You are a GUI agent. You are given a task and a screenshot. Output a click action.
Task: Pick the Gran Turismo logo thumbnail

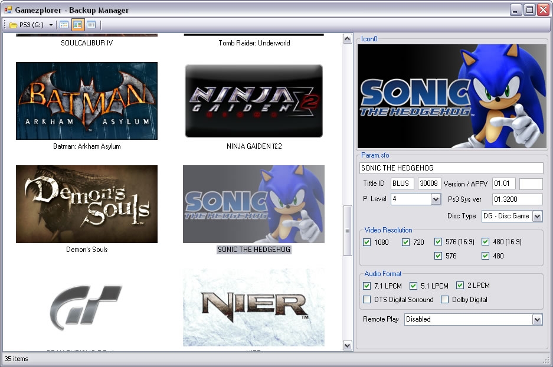(x=87, y=307)
